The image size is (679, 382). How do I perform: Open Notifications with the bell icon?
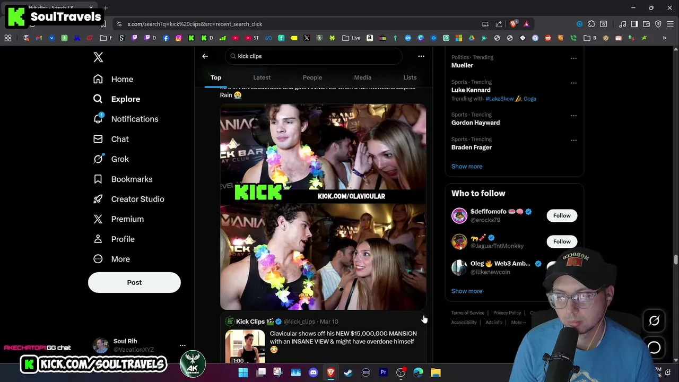point(125,119)
